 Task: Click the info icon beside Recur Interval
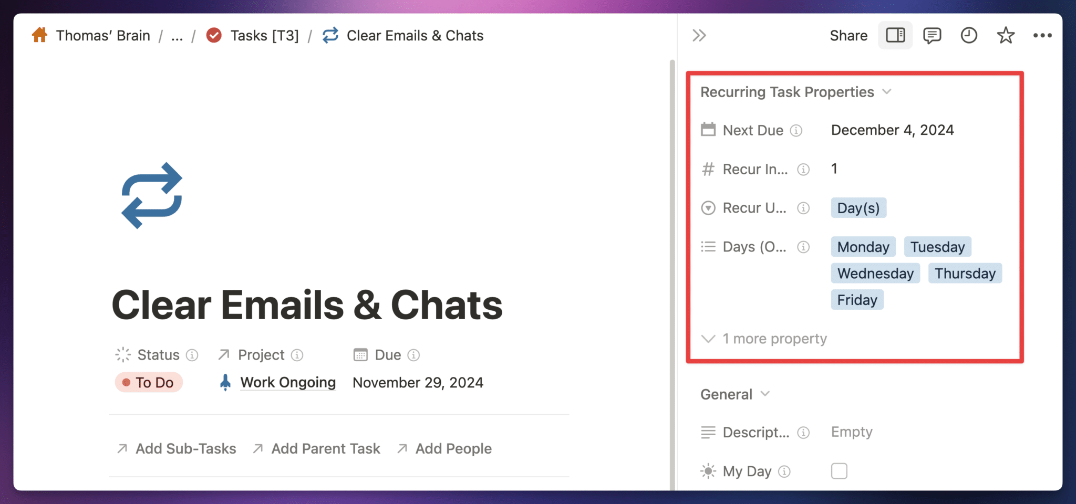point(803,169)
